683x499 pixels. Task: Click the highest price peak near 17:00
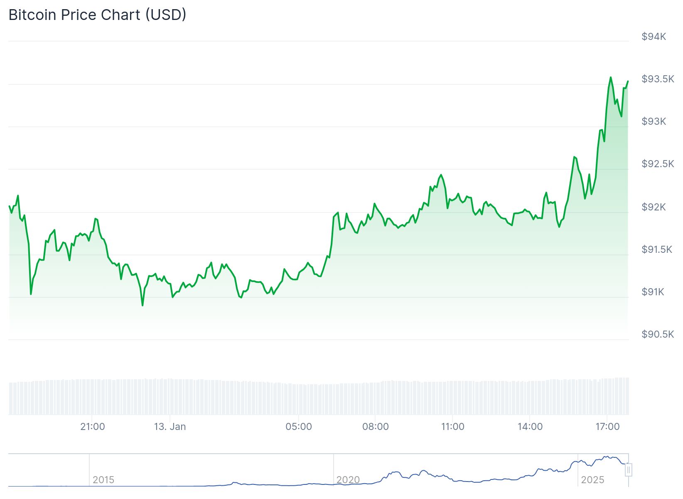point(610,77)
